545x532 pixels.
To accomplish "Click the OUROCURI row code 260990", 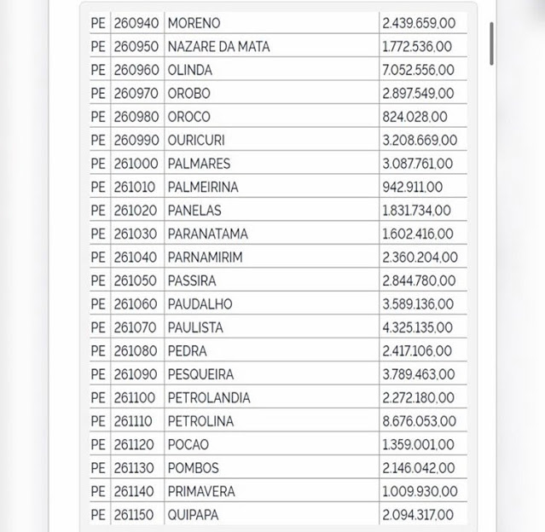I will click(x=136, y=140).
